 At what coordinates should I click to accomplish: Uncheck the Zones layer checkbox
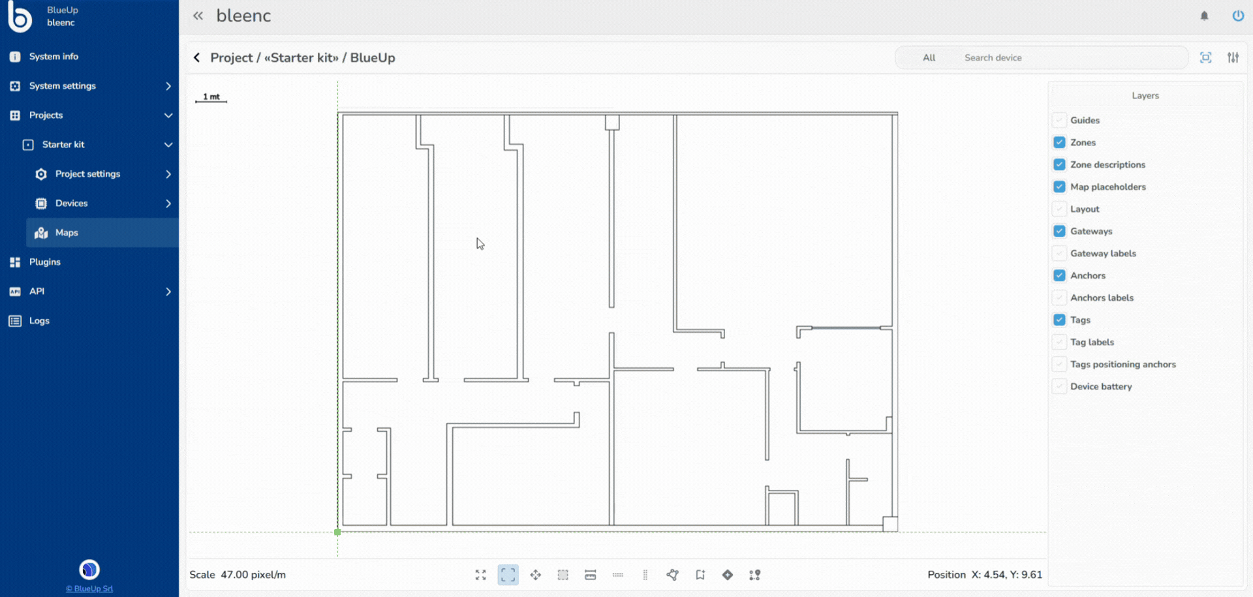pyautogui.click(x=1059, y=142)
